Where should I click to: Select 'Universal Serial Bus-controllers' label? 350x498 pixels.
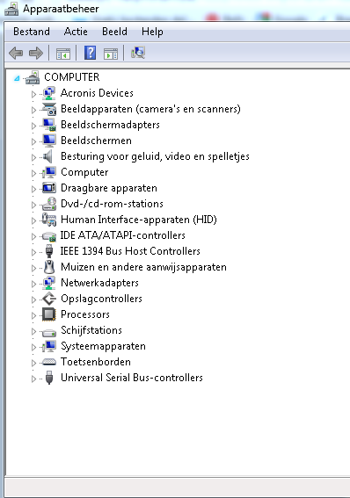click(x=132, y=378)
